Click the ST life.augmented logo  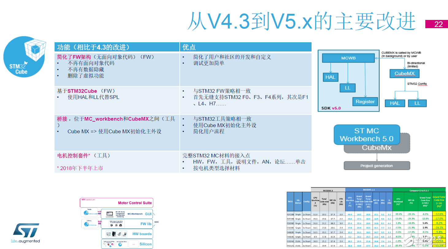(x=26, y=233)
